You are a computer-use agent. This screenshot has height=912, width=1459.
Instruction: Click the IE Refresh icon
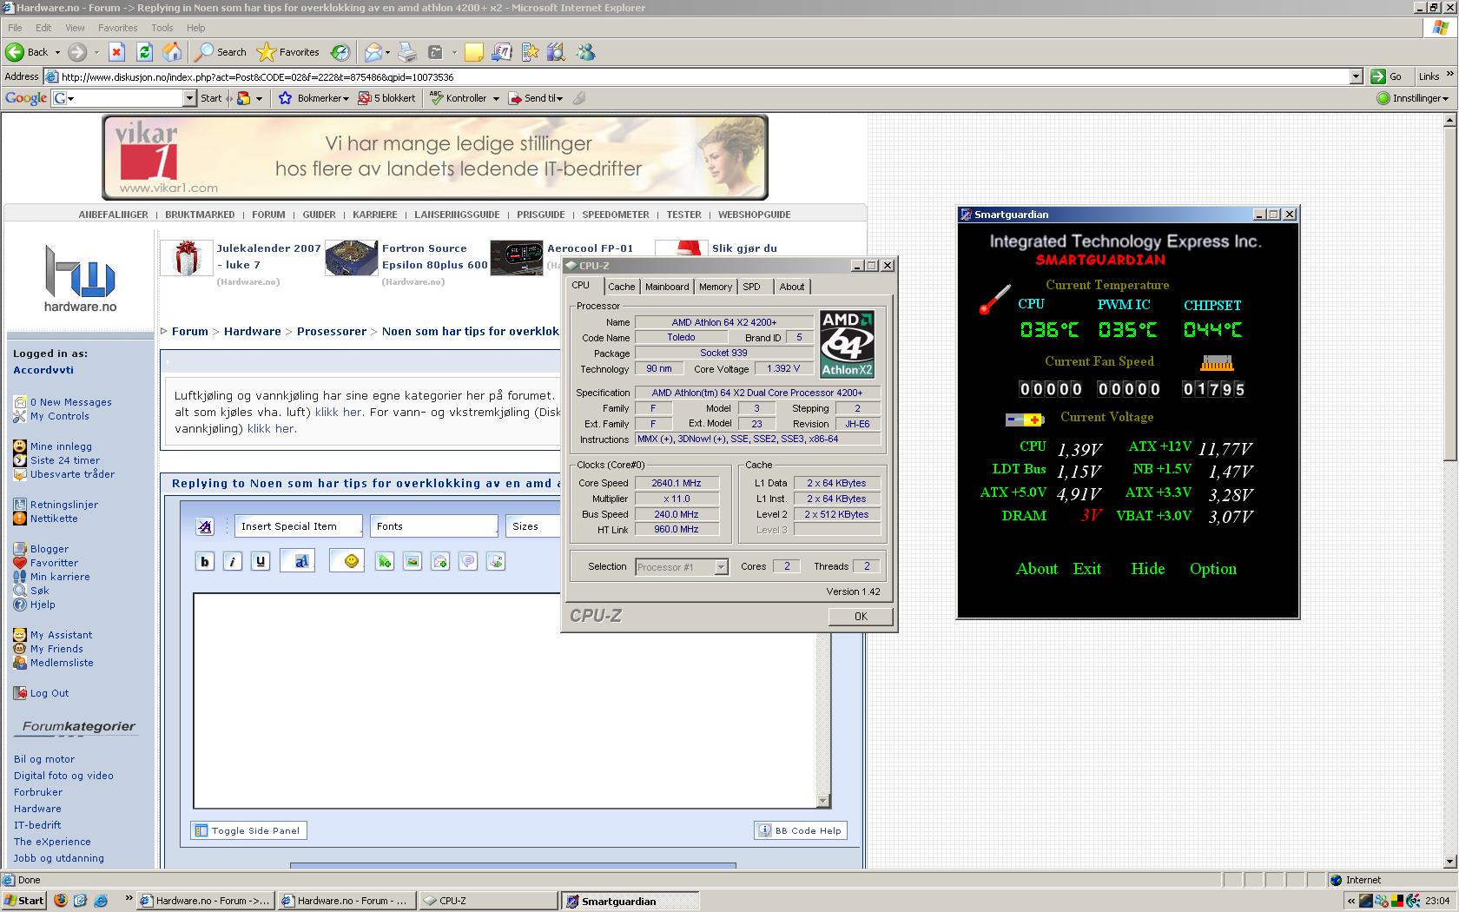(144, 52)
